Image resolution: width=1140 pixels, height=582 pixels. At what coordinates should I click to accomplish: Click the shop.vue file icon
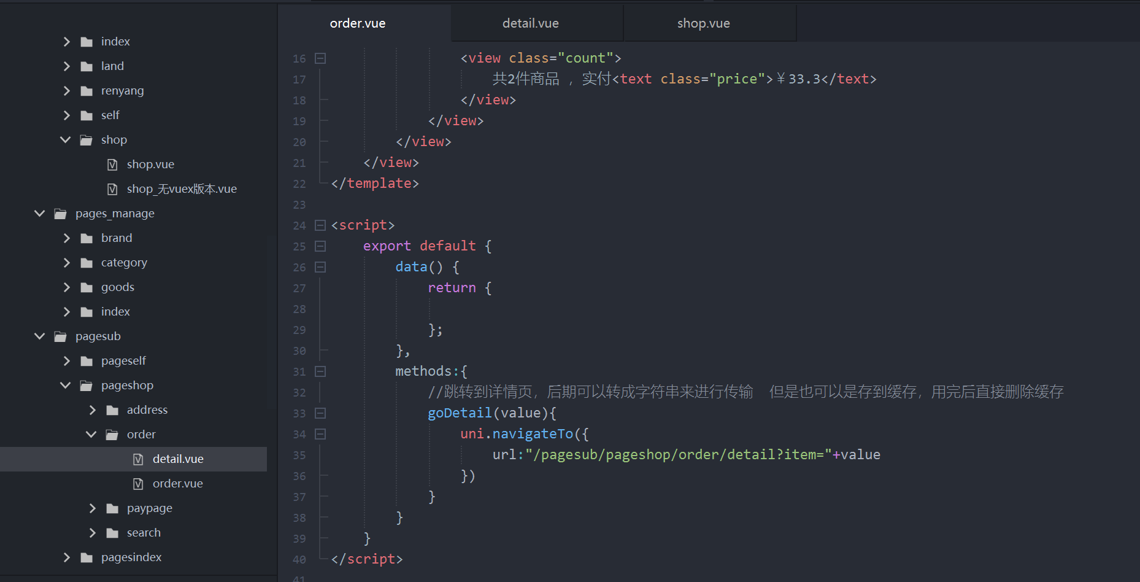pos(112,165)
